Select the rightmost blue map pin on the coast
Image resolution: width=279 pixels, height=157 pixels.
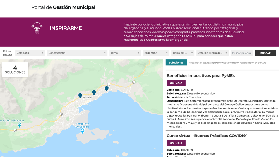tap(107, 88)
